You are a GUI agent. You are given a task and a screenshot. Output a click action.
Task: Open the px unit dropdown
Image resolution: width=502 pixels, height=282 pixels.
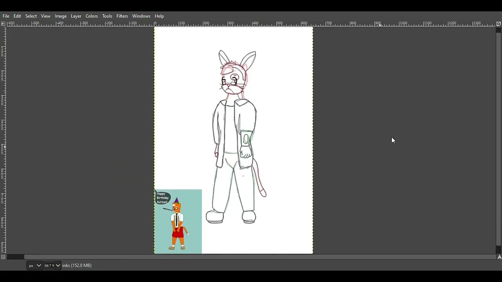click(x=35, y=266)
